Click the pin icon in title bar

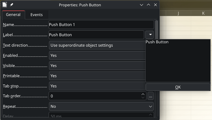pyautogui.click(x=11, y=5)
